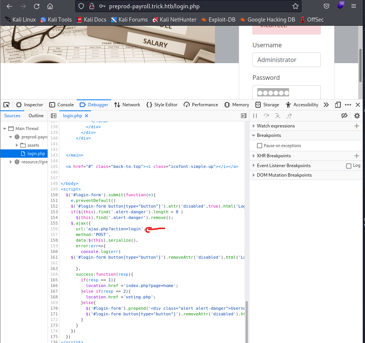
Task: Go back to the previous page
Action: click(9, 6)
